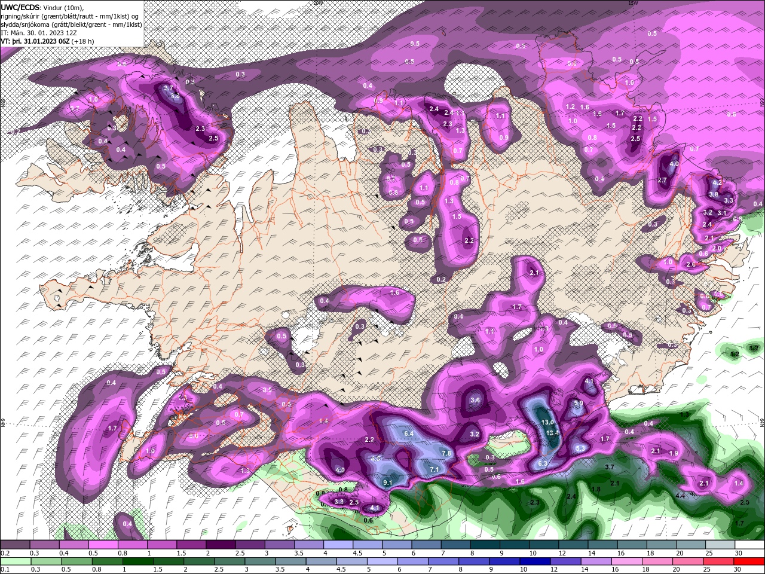The image size is (765, 574).
Task: Click the top legend swatch labeled 2
Action: tap(221, 545)
